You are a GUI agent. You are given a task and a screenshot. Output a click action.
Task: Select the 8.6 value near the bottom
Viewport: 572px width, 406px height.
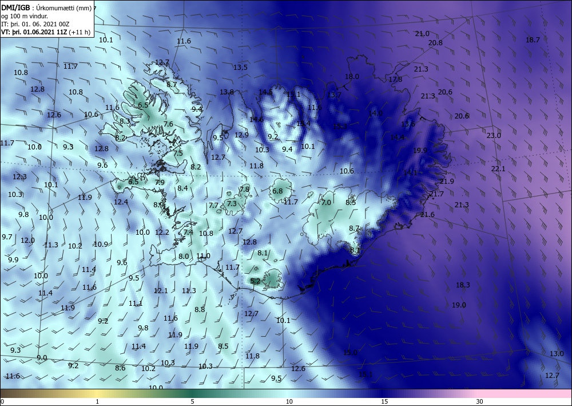120,368
